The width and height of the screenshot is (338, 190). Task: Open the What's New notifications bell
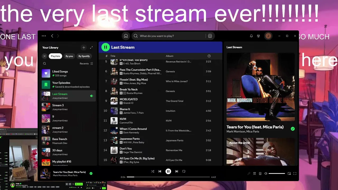[x=251, y=36]
